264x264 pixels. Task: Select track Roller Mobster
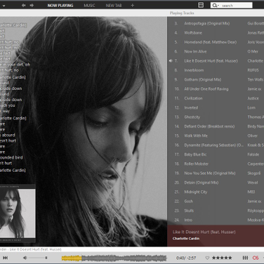pyautogui.click(x=196, y=164)
